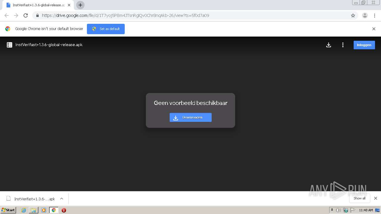Close the downloads bar
This screenshot has width=381, height=214.
(x=376, y=198)
